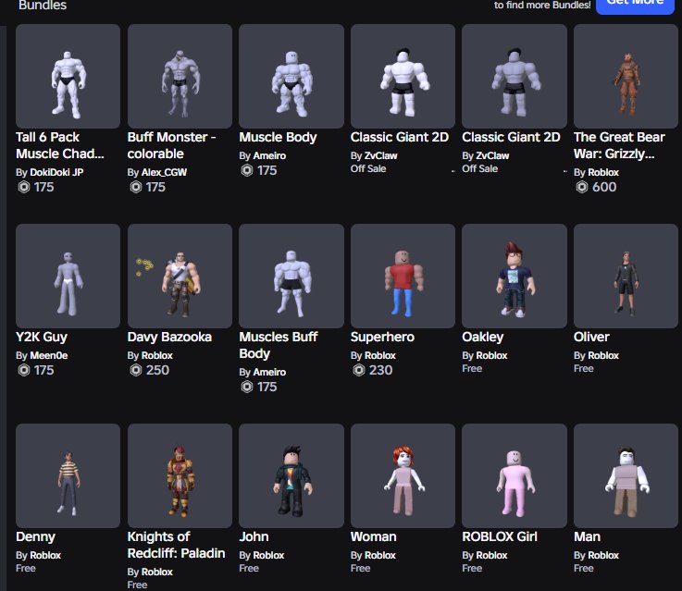Click the Robux icon for the Muscles Buff Body price
Screen dimensions: 682x591
tap(247, 387)
